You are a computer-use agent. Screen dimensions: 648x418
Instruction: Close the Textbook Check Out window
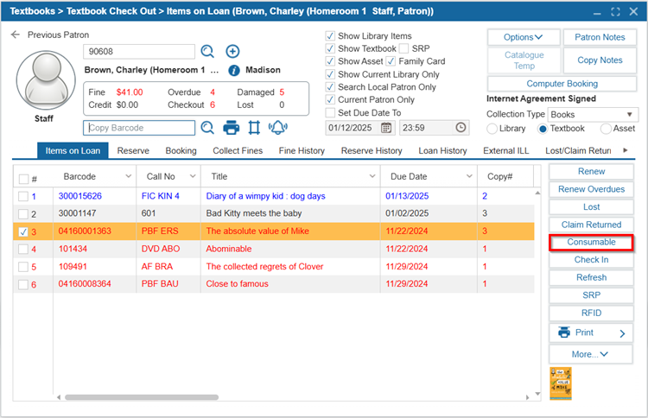click(633, 11)
